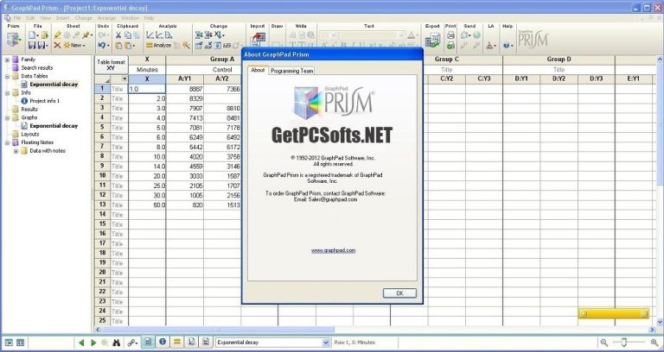This screenshot has height=352, width=664.
Task: Click the green Previous sheet arrow
Action: point(81,343)
